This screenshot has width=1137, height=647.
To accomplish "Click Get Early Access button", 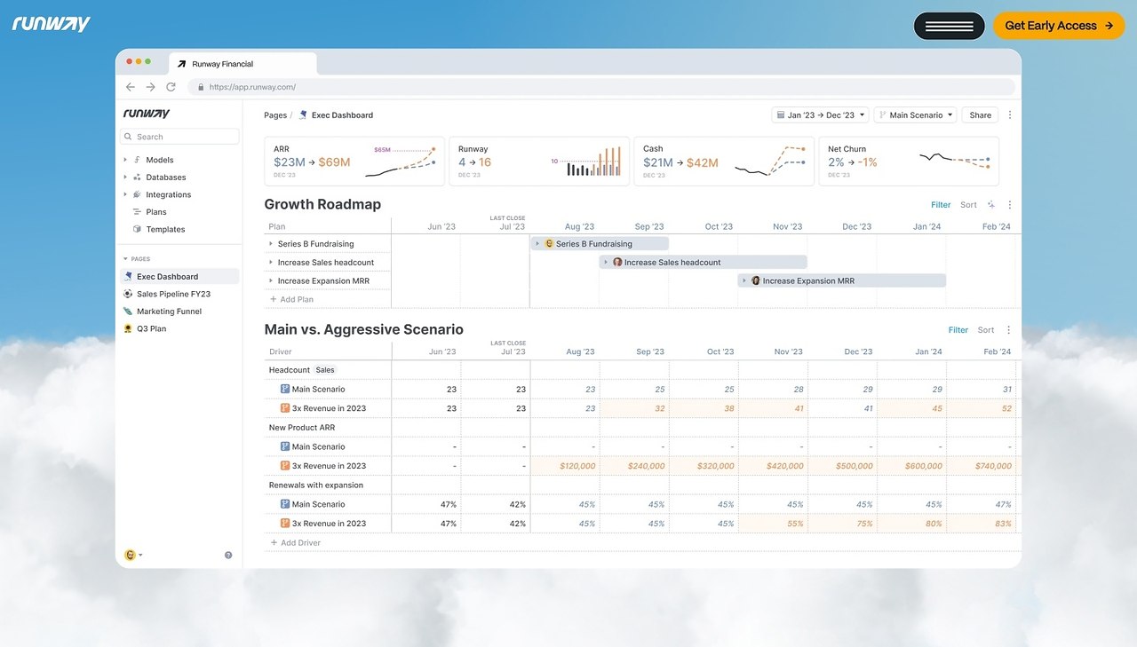I will coord(1059,26).
